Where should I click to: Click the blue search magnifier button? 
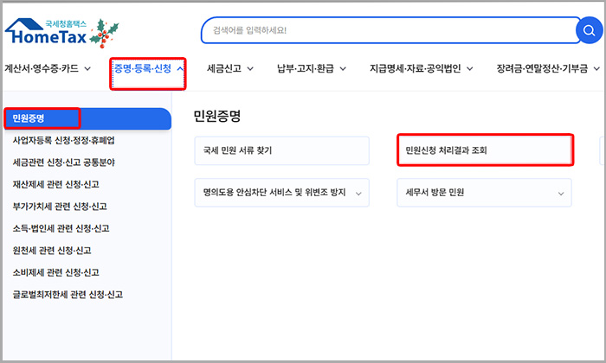pyautogui.click(x=589, y=30)
